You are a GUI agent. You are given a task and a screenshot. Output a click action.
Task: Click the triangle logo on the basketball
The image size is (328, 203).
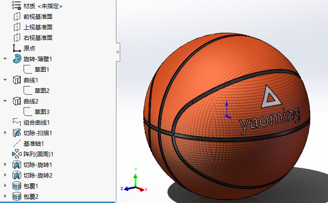pyautogui.click(x=271, y=97)
